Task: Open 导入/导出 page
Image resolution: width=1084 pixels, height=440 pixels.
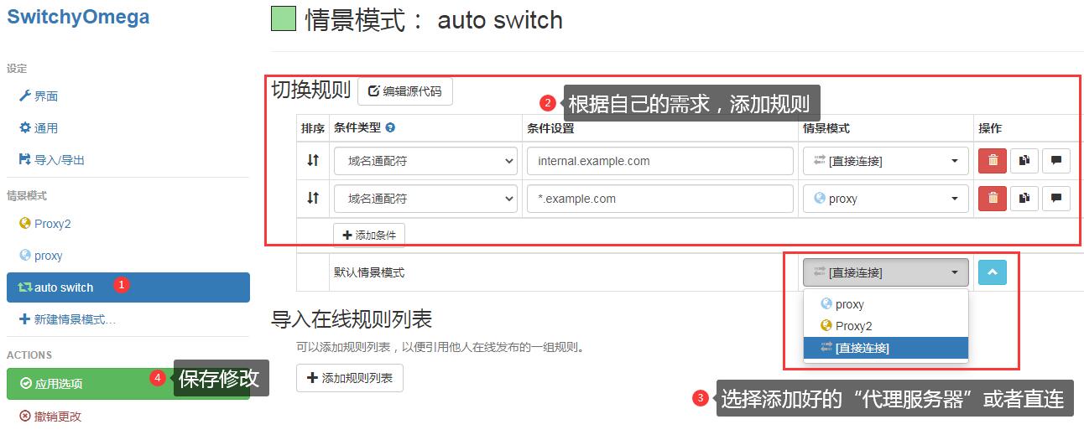Action: (x=52, y=160)
